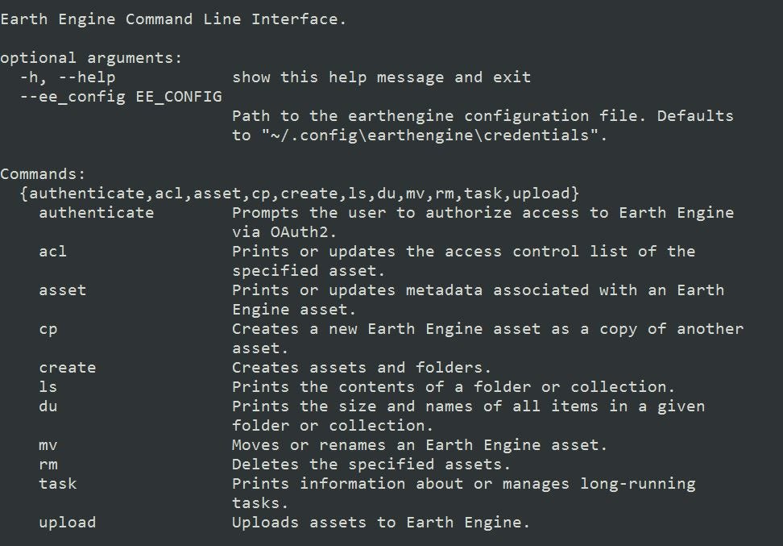Image resolution: width=783 pixels, height=546 pixels.
Task: Click the 'Commands:' section heading
Action: tap(43, 174)
